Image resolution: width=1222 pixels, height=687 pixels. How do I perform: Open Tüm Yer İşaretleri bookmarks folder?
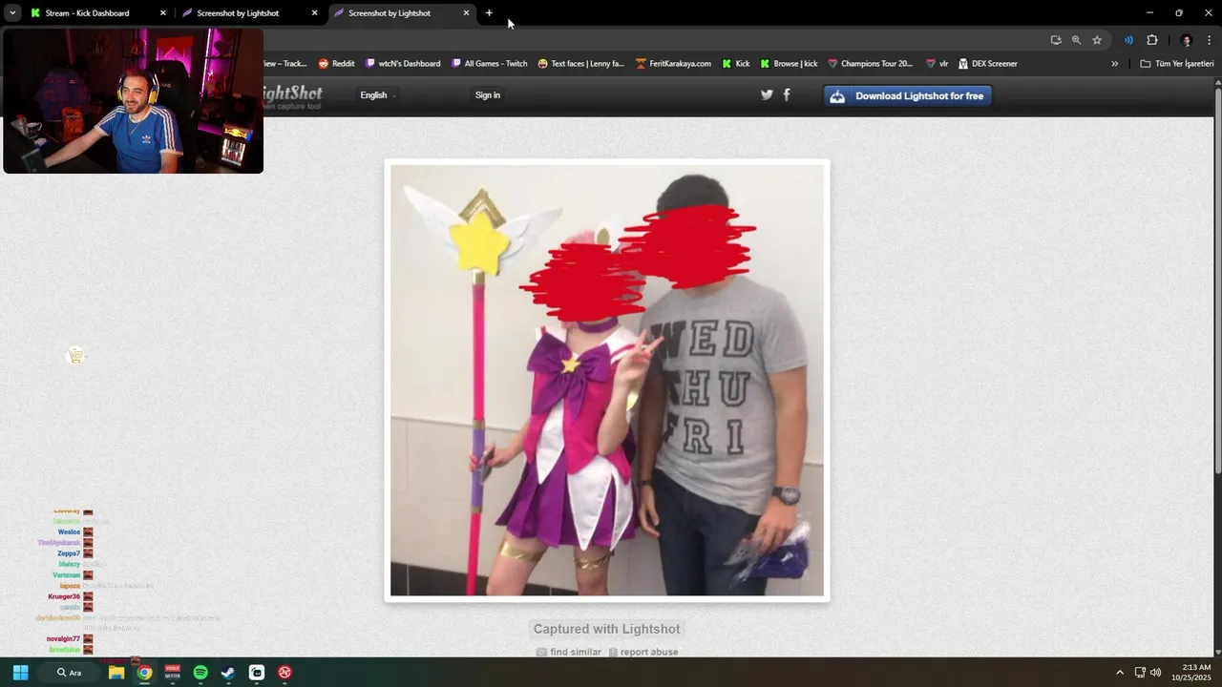pyautogui.click(x=1176, y=64)
